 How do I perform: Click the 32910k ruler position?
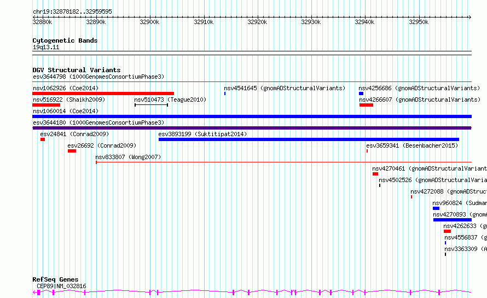[x=204, y=22]
